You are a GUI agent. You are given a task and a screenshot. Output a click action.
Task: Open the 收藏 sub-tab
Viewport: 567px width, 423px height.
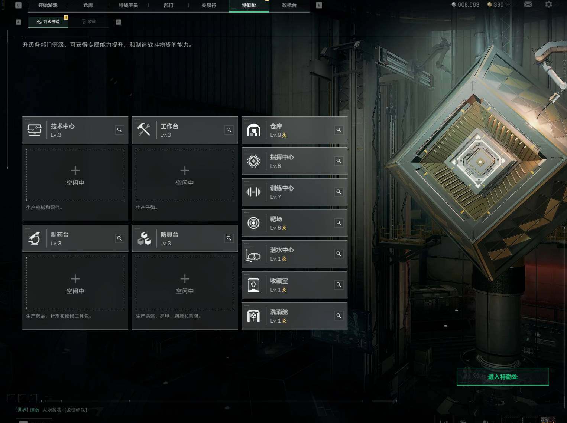coord(88,22)
